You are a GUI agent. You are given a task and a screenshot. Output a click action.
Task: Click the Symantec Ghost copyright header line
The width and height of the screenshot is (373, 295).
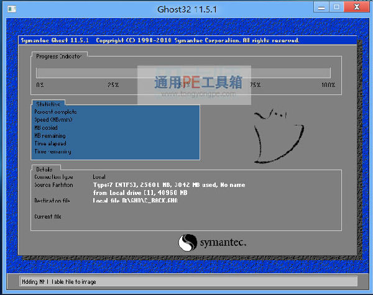[x=160, y=40]
